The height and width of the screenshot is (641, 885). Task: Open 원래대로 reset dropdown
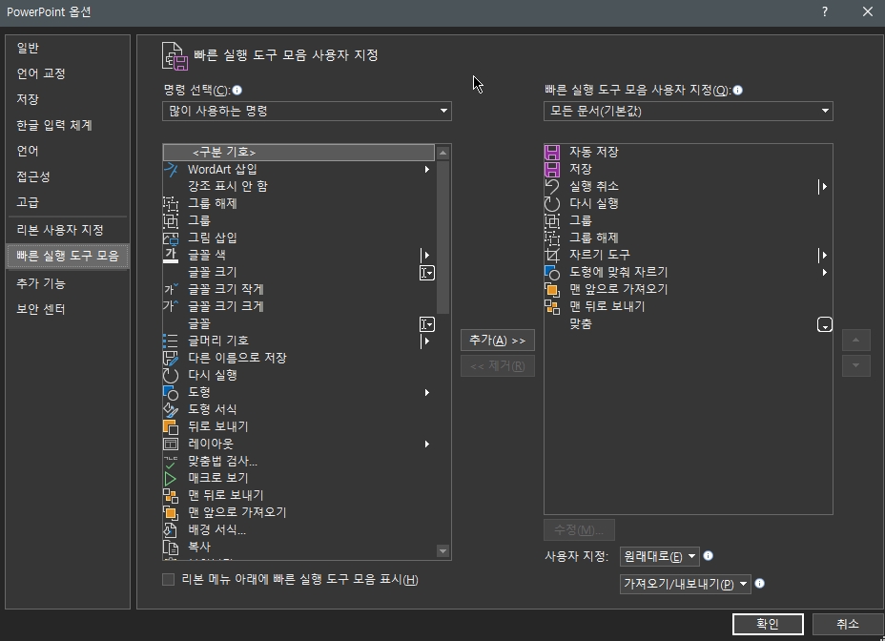coord(659,556)
